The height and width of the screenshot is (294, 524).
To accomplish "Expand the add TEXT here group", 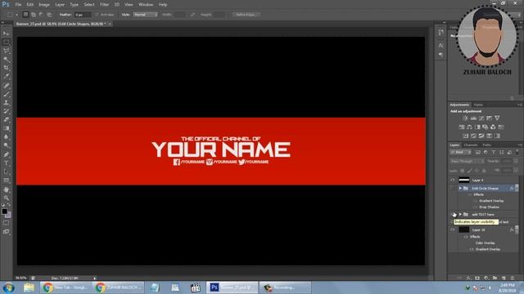I will coord(460,214).
